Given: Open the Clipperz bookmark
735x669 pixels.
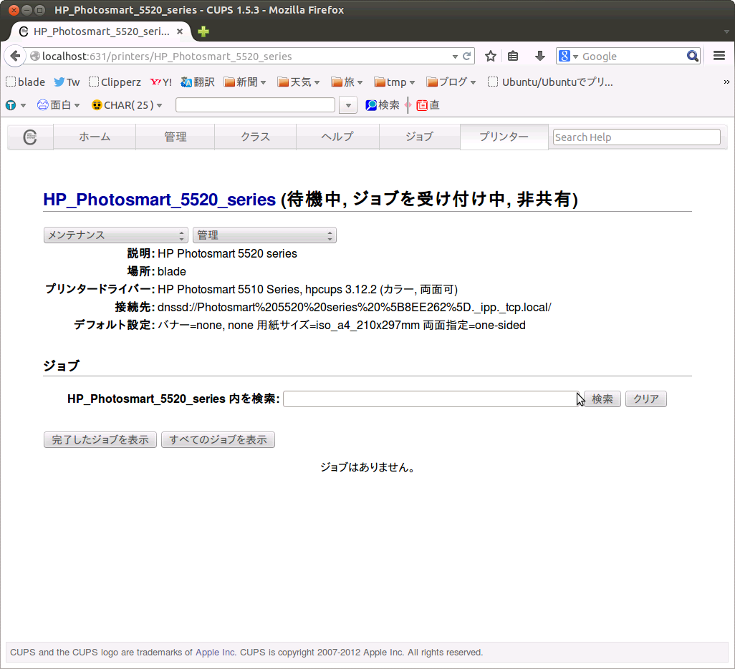Looking at the screenshot, I should 115,82.
